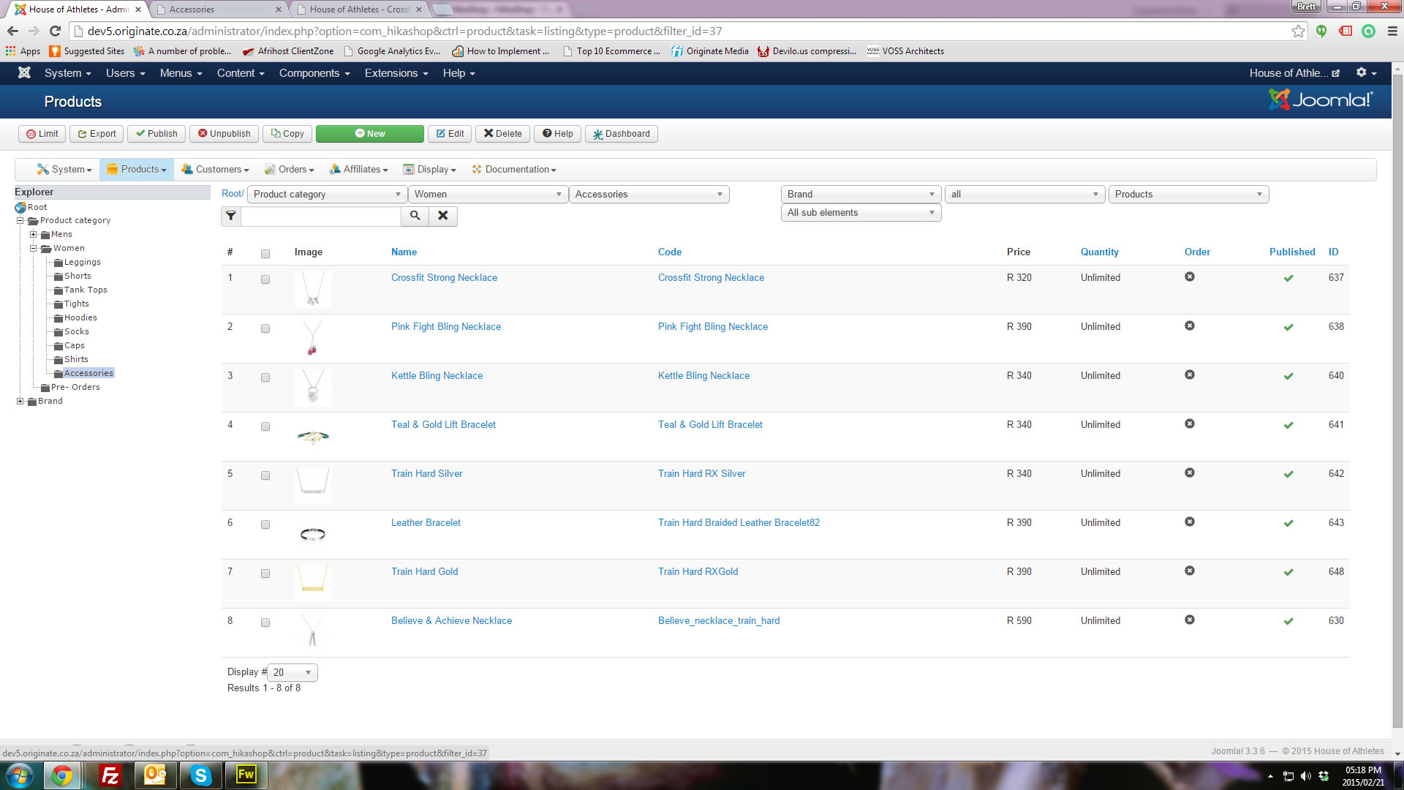Collapse the Women category tree node

click(34, 248)
